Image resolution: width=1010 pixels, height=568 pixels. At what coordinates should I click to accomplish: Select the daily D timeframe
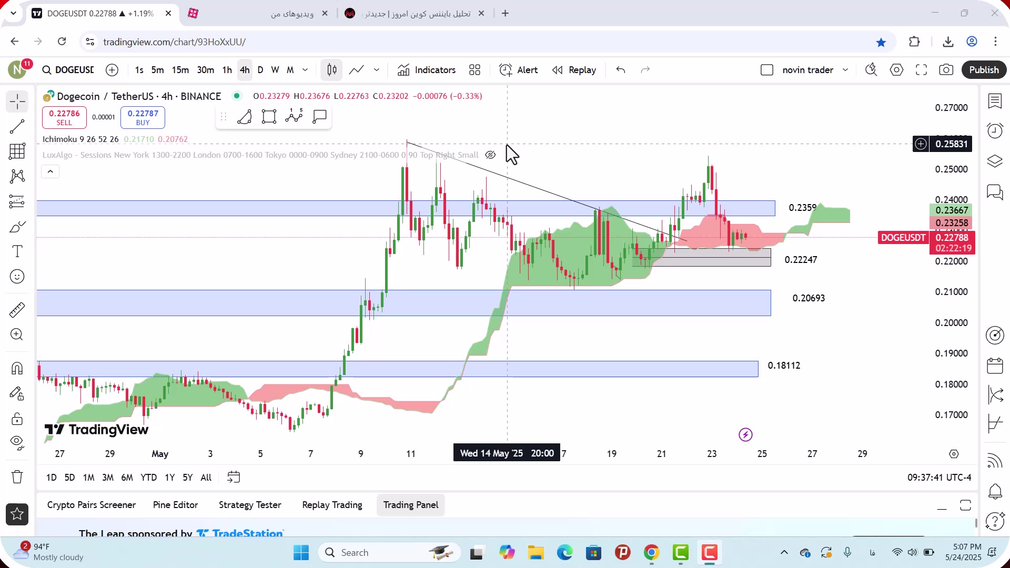click(260, 70)
